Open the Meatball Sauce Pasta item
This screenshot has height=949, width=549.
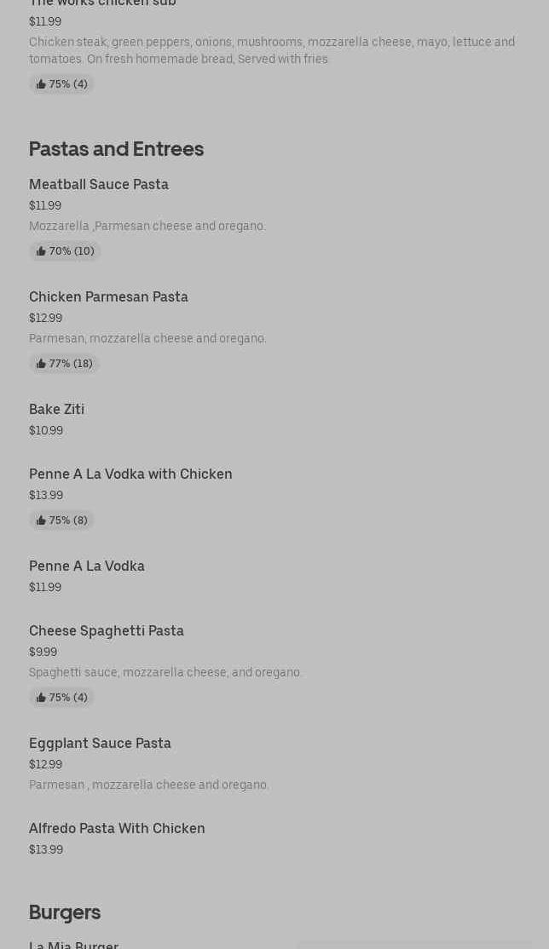(x=99, y=185)
